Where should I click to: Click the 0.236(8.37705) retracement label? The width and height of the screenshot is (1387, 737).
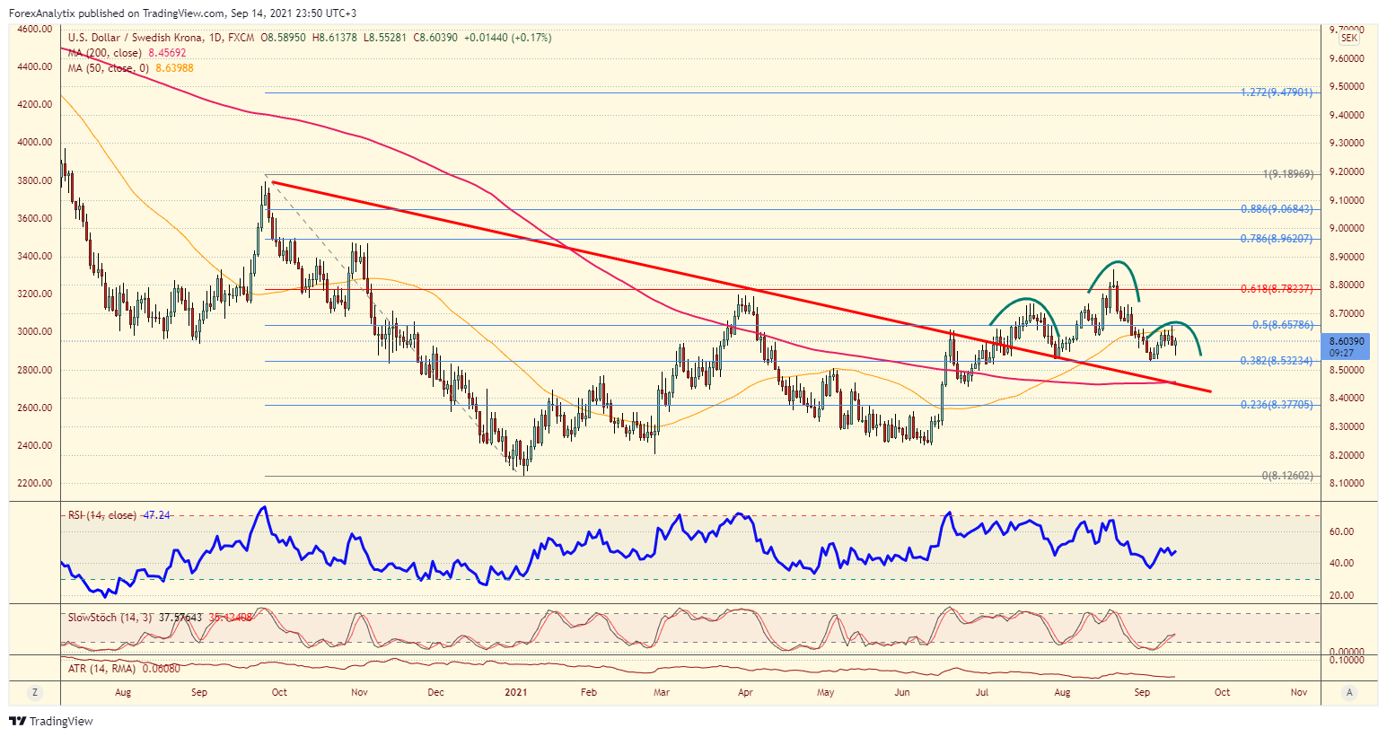point(1277,405)
